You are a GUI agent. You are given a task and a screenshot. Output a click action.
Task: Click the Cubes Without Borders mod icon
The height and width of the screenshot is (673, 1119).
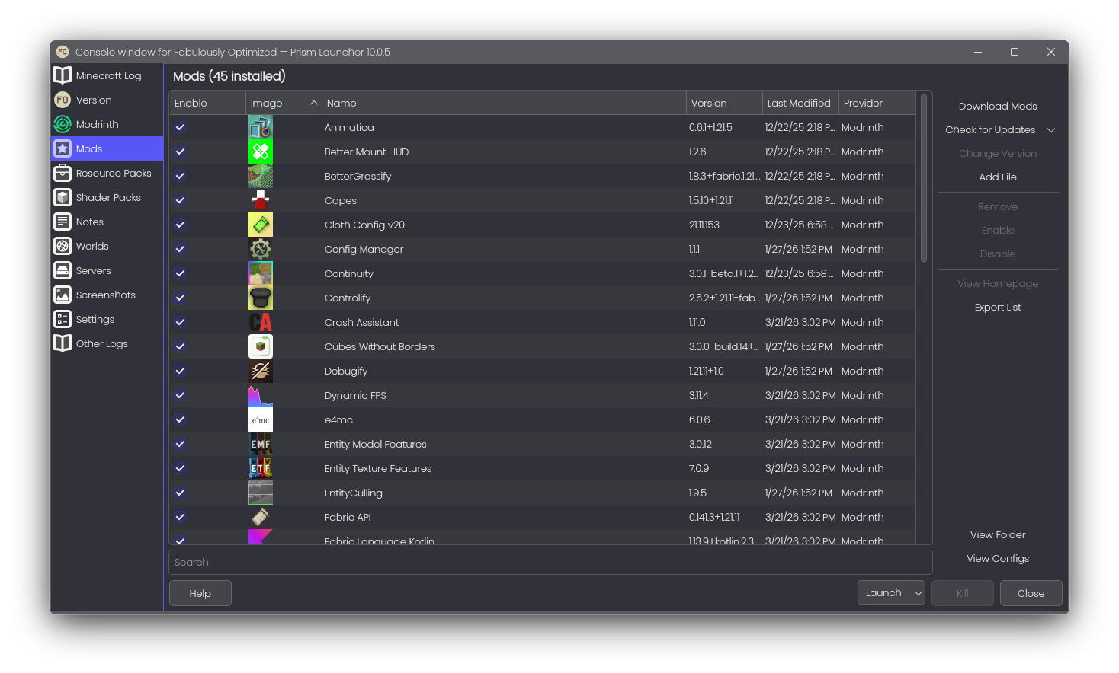261,346
